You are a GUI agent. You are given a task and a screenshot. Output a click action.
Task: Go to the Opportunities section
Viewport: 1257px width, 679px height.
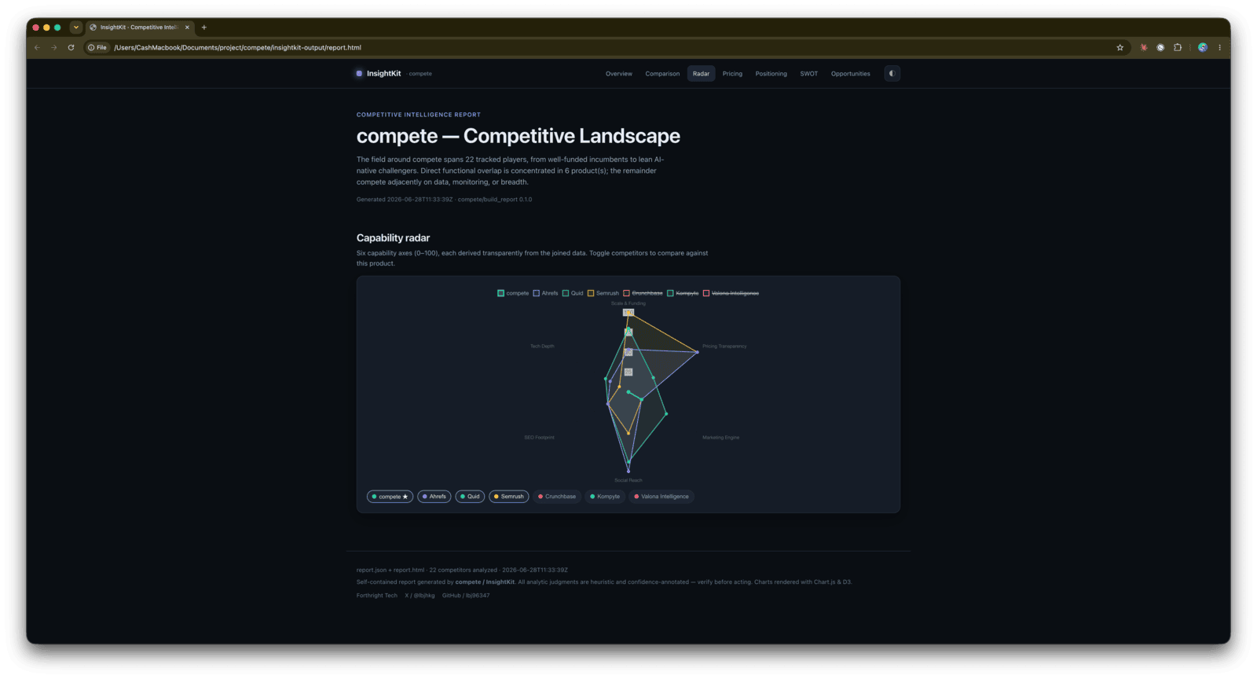(x=851, y=74)
